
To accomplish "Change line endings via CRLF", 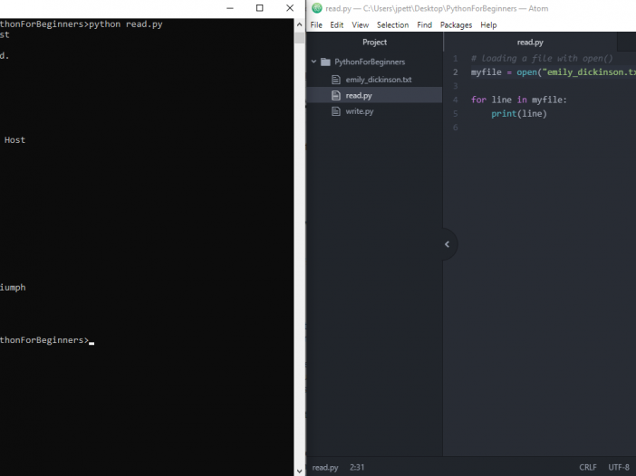I will 588,468.
